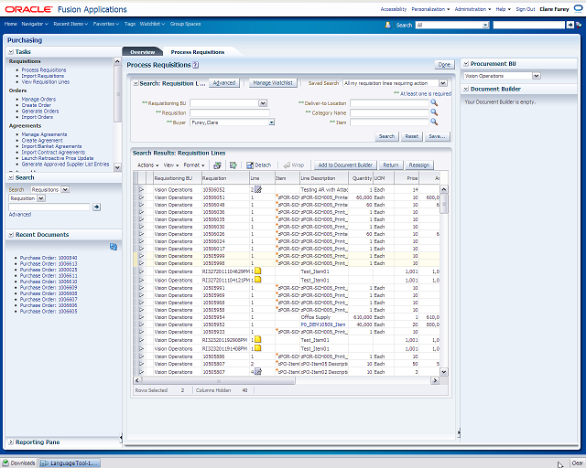Click the Export to Excel toolbar icon
Image resolution: width=586 pixels, height=468 pixels.
click(217, 165)
